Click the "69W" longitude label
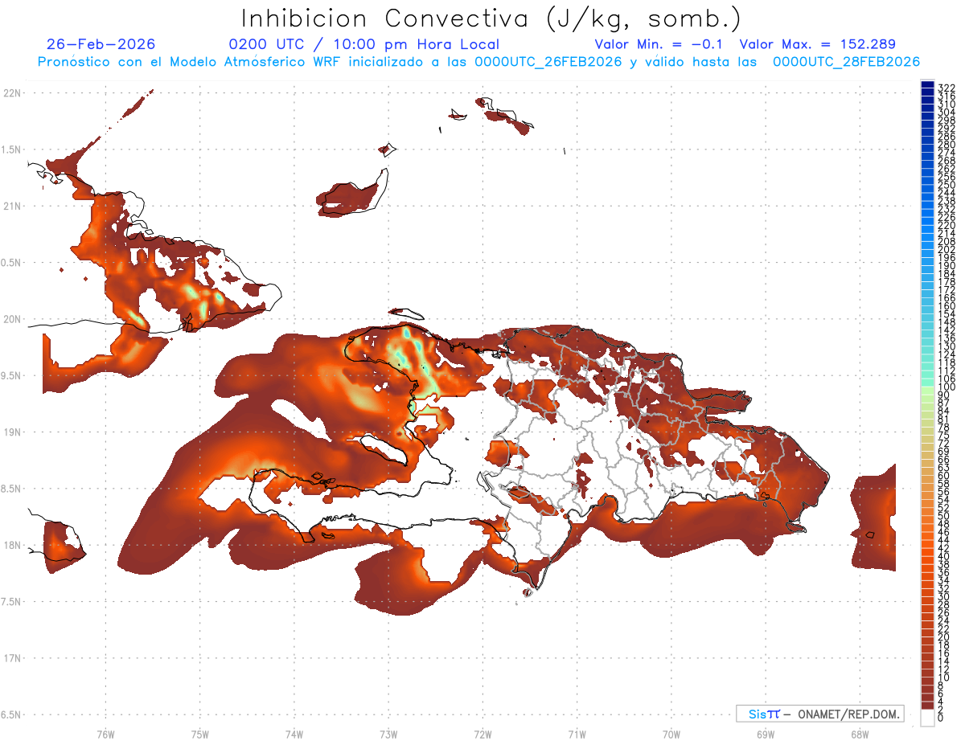Screen dimensions: 965x745 tap(765, 734)
